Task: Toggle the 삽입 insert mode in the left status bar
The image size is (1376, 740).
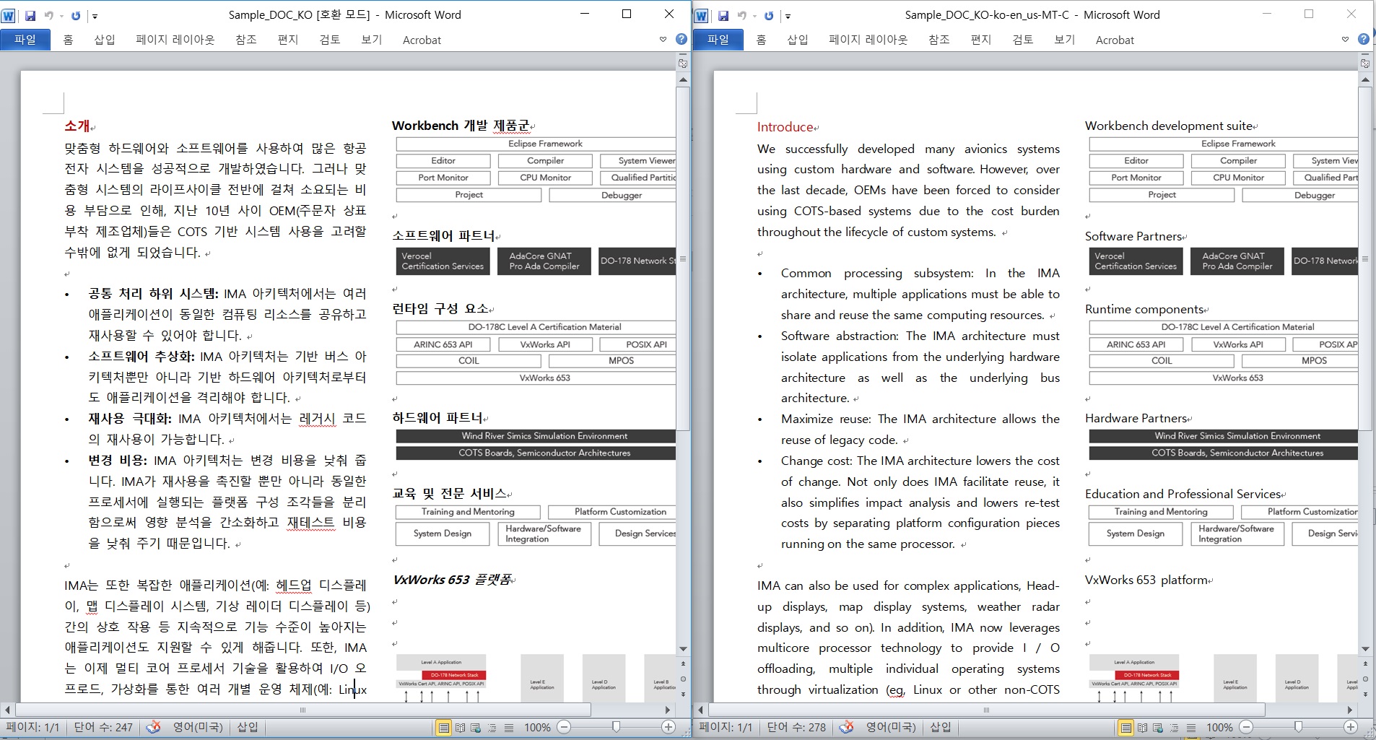Action: coord(248,727)
